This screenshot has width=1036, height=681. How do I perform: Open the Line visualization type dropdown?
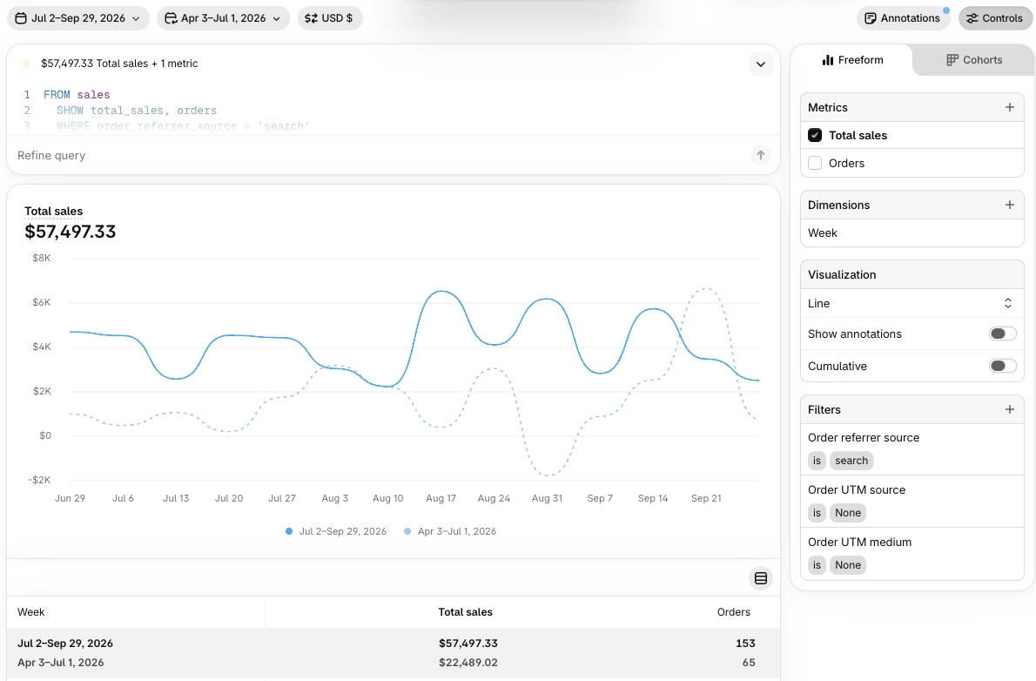click(x=912, y=303)
